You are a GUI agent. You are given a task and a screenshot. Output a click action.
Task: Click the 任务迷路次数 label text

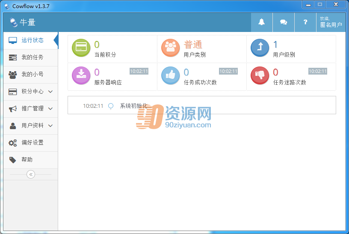tap(290, 83)
